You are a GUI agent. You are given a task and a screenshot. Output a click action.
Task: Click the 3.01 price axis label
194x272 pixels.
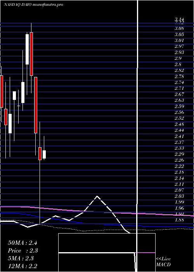pyautogui.click(x=179, y=40)
